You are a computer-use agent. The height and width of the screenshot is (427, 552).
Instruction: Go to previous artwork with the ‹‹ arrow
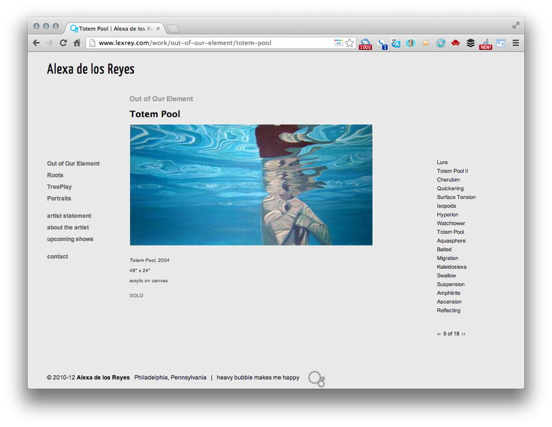(438, 334)
